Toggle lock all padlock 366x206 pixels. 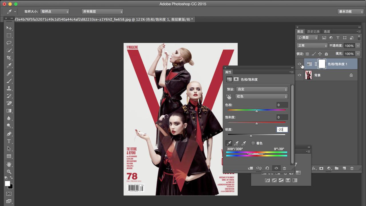pyautogui.click(x=326, y=54)
